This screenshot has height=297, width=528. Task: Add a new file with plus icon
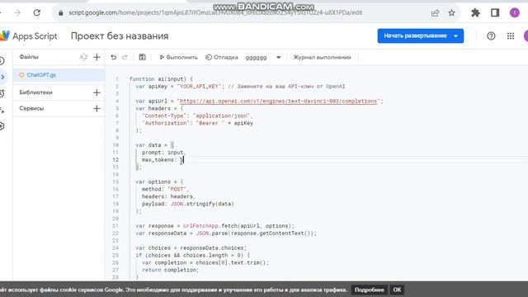(x=97, y=57)
